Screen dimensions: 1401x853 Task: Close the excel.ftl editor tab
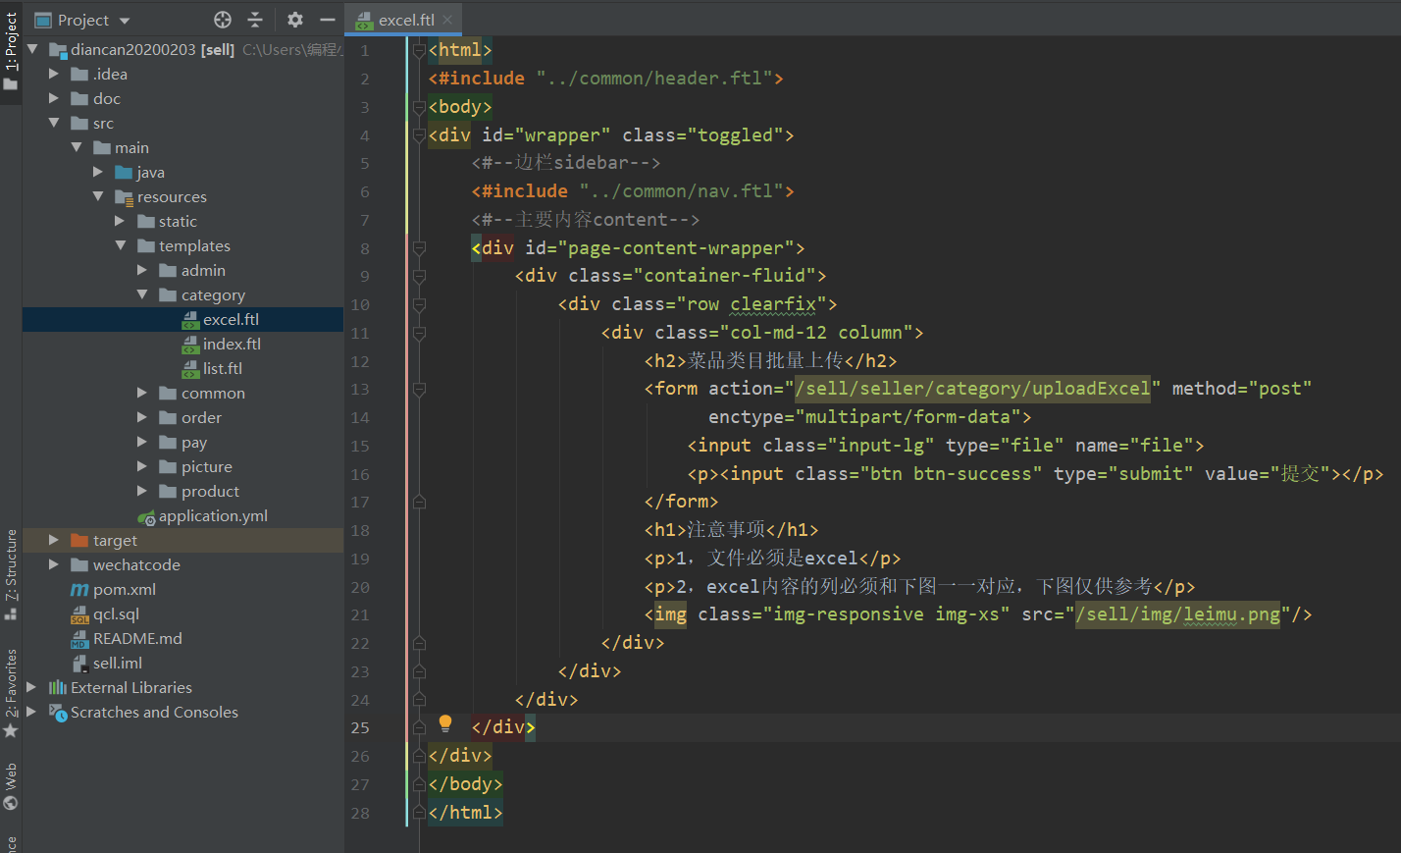pyautogui.click(x=447, y=20)
